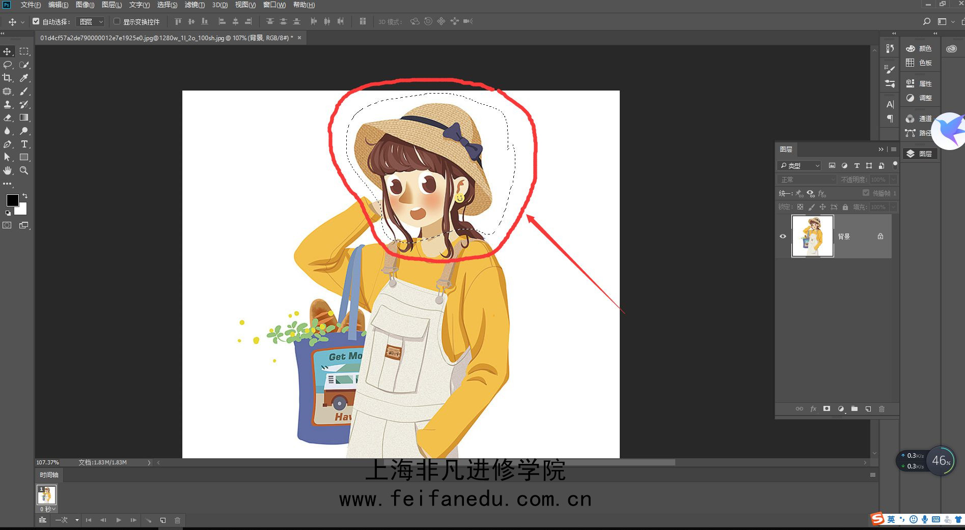Toggle pixel layer filter in Layers panel

[832, 166]
